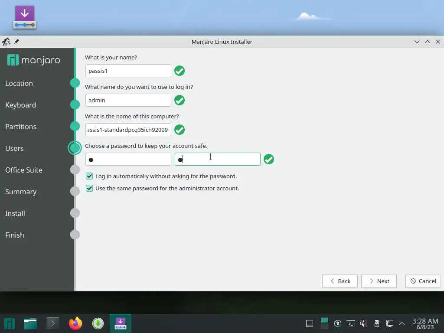Click the password confirmation field
444x333 pixels.
click(x=218, y=159)
